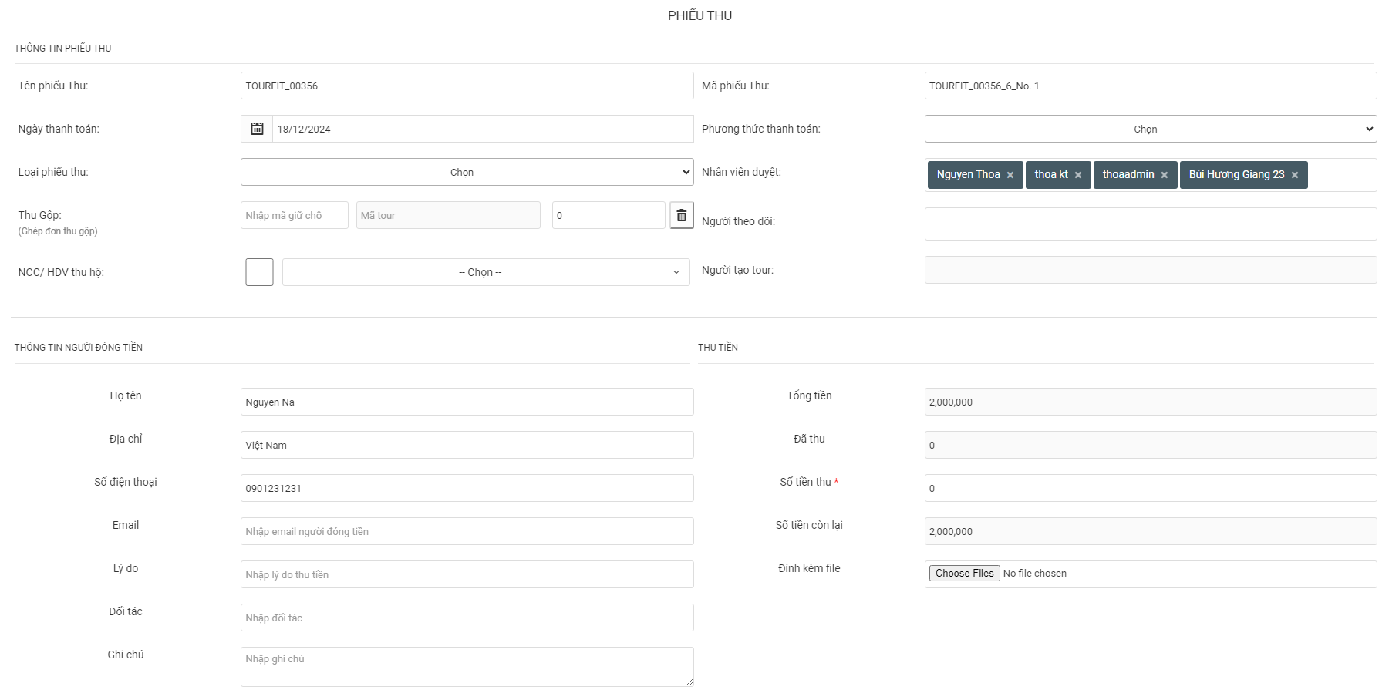Focus the Nhập mã giữ chỗ input

294,215
